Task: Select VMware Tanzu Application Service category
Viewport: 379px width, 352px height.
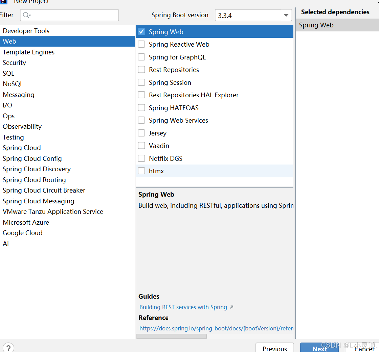Action: coord(67,211)
